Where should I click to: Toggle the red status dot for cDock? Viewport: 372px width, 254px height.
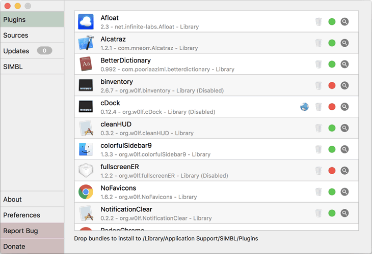pos(332,107)
